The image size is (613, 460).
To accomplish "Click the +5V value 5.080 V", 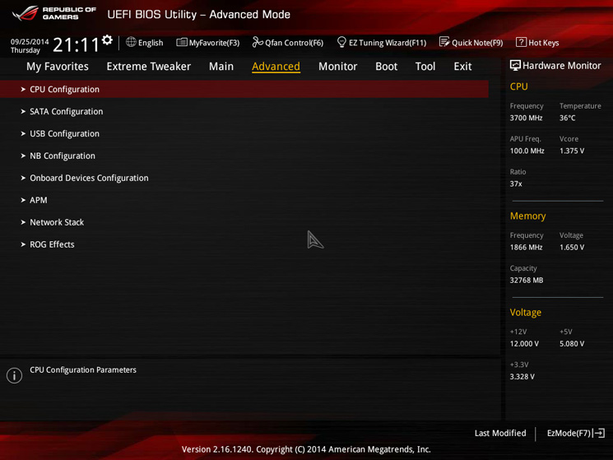I will (572, 343).
